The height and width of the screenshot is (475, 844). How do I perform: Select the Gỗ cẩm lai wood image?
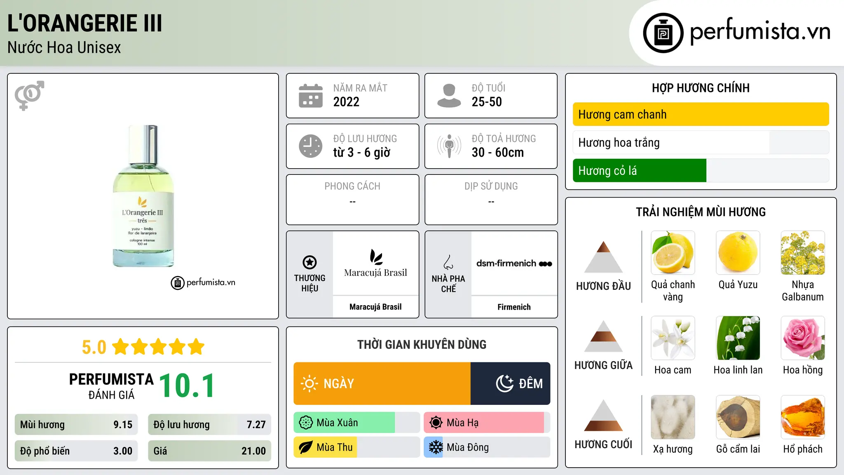tap(738, 417)
